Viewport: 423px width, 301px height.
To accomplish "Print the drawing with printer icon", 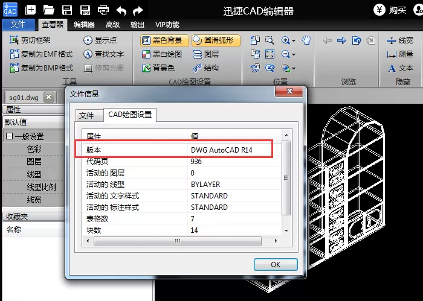I will pyautogui.click(x=103, y=10).
